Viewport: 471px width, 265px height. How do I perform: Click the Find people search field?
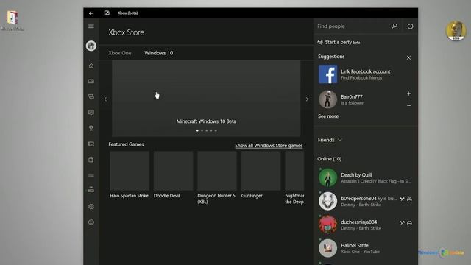point(353,26)
